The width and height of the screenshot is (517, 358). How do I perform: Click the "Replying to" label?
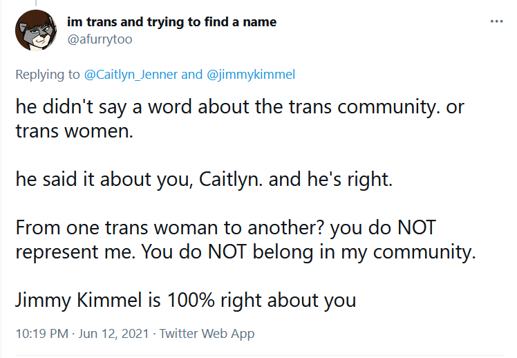click(48, 75)
